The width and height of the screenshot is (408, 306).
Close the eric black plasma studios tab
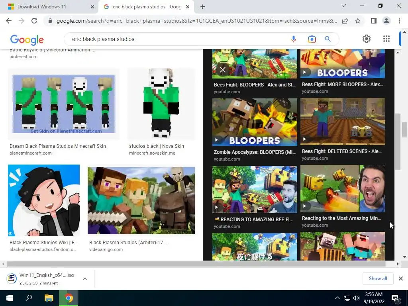188,7
